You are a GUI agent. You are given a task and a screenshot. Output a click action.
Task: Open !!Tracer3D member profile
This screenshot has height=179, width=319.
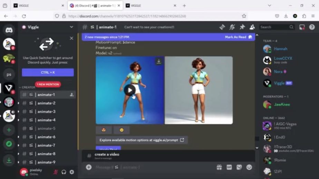point(289,149)
